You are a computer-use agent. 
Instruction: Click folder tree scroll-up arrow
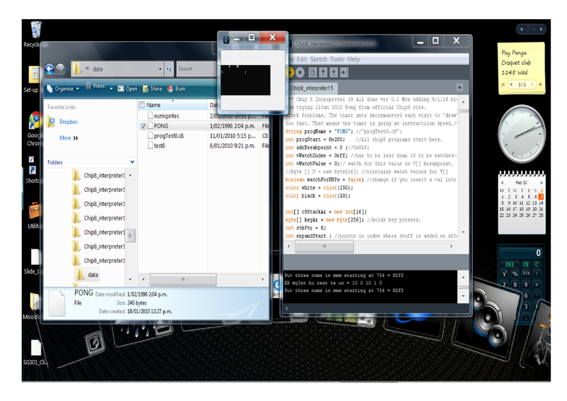coord(130,175)
